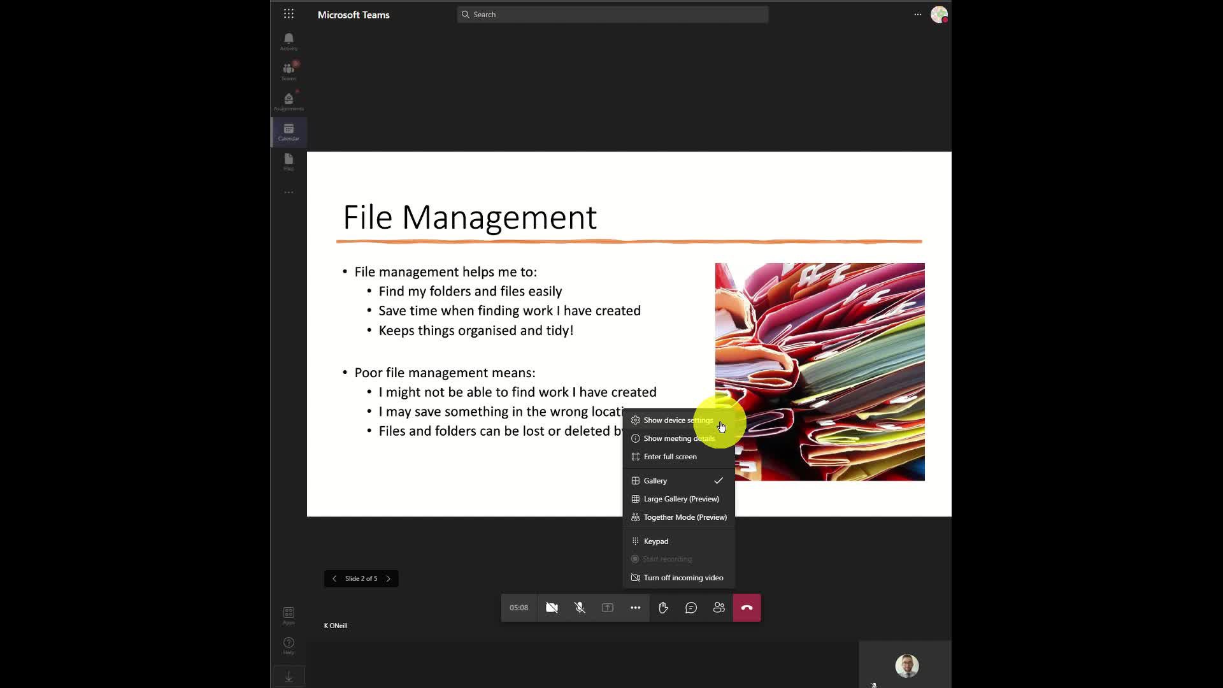Open the More actions ellipsis in call bar
Viewport: 1223px width, 688px height.
click(635, 608)
